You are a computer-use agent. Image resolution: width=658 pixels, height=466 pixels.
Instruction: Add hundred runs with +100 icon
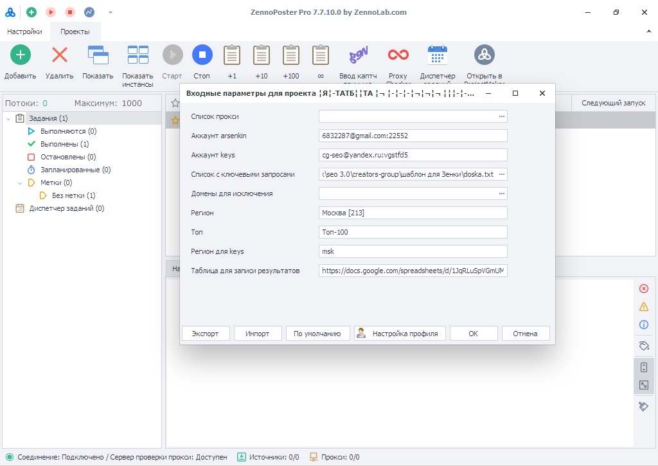click(291, 55)
